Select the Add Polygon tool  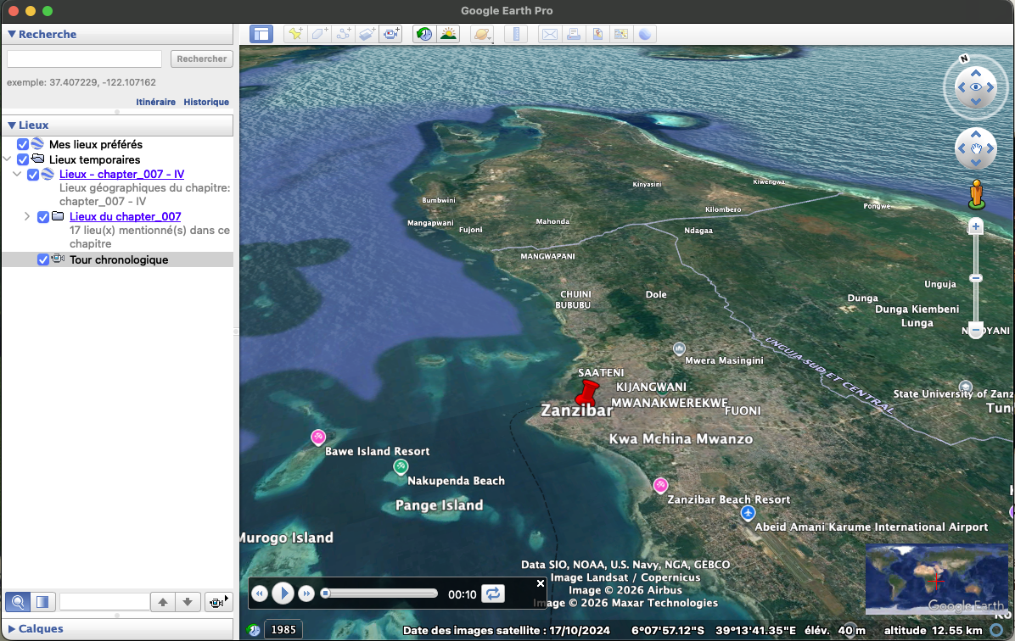(x=319, y=33)
